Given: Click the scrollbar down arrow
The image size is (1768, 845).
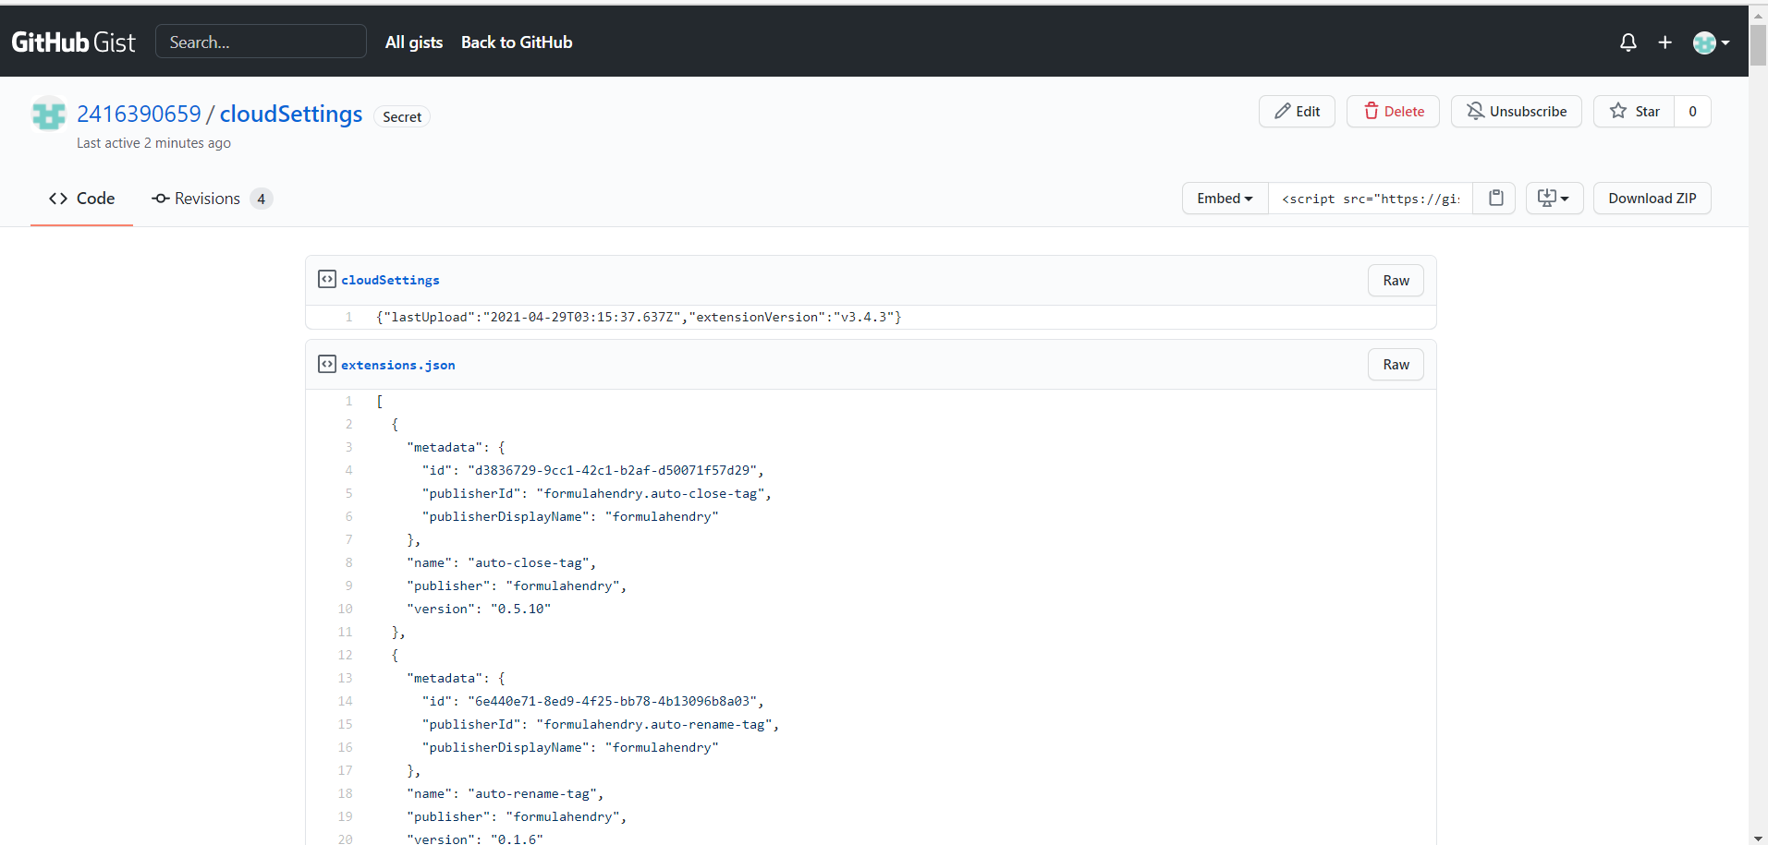Looking at the screenshot, I should pyautogui.click(x=1758, y=838).
